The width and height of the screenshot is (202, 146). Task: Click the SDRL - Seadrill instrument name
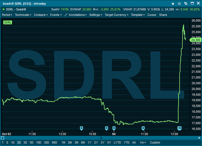16,9
